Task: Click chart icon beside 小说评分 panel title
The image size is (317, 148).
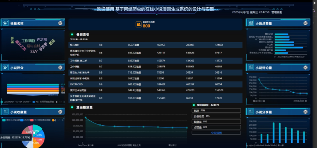Action: click(x=6, y=67)
